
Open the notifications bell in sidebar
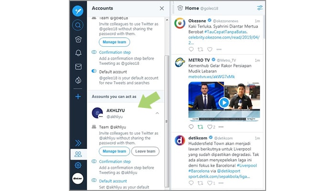78,53
